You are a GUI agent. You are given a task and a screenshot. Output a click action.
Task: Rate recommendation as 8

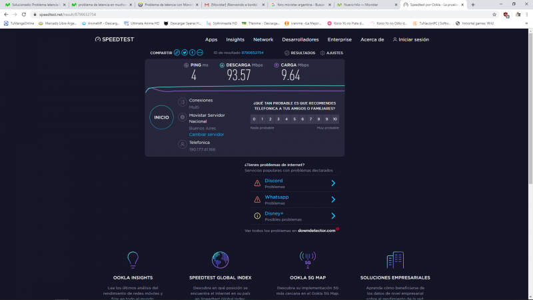pyautogui.click(x=318, y=119)
